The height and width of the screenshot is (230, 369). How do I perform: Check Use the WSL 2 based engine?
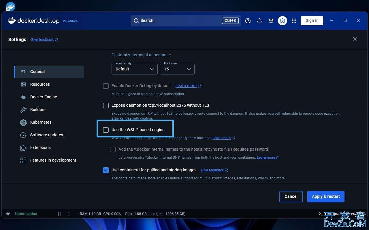106,130
